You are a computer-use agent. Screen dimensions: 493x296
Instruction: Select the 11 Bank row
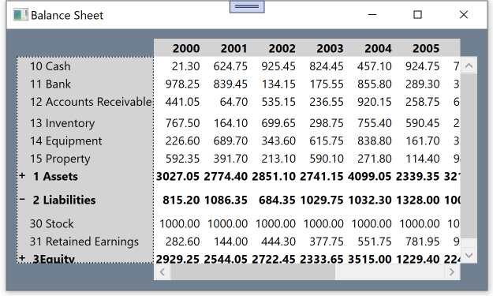click(50, 84)
